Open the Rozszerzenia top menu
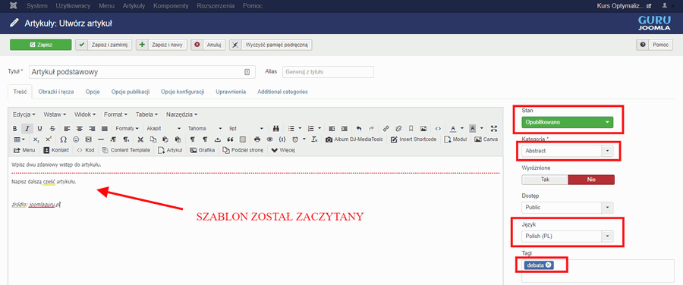683x285 pixels. 216,5
